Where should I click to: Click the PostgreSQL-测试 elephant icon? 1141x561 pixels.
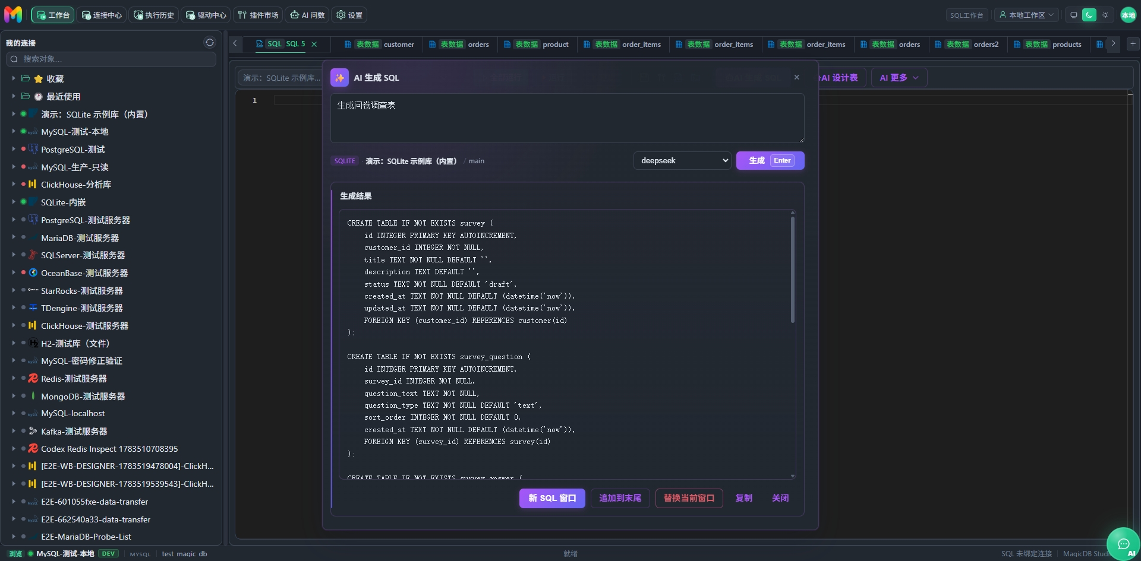(x=33, y=149)
